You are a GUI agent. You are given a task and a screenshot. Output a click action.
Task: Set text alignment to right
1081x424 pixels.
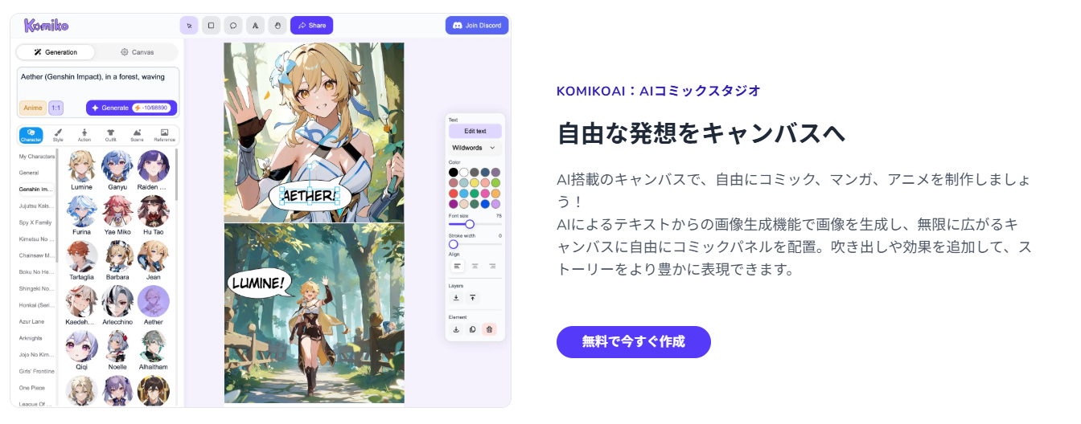click(492, 266)
